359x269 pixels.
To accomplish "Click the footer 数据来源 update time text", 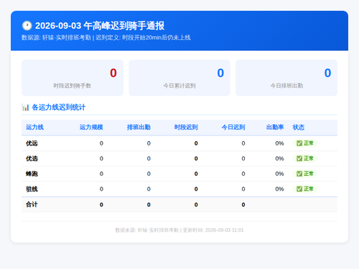I will tap(179, 230).
